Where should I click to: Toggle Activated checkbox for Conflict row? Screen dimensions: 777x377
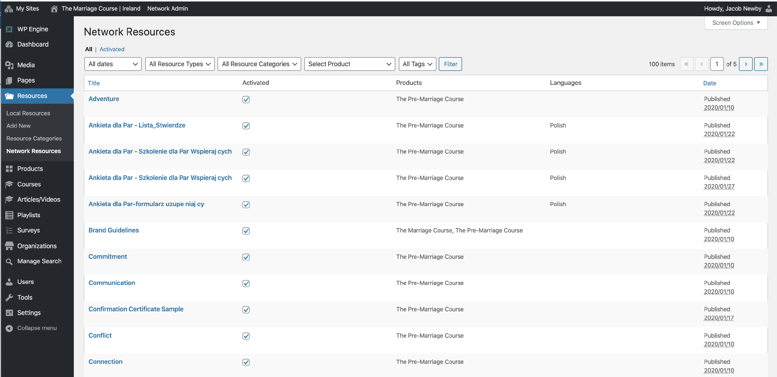[x=246, y=336]
